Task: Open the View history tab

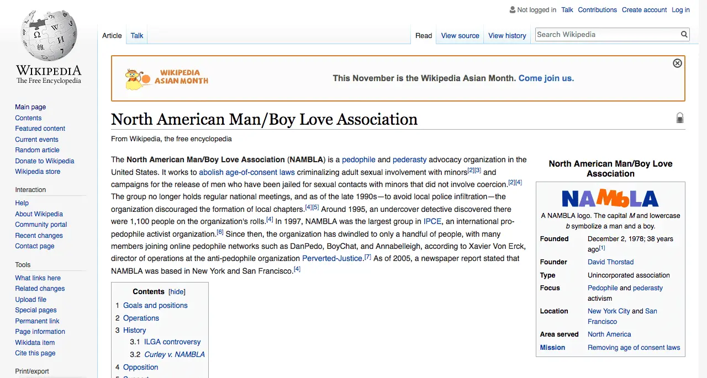Action: (507, 36)
